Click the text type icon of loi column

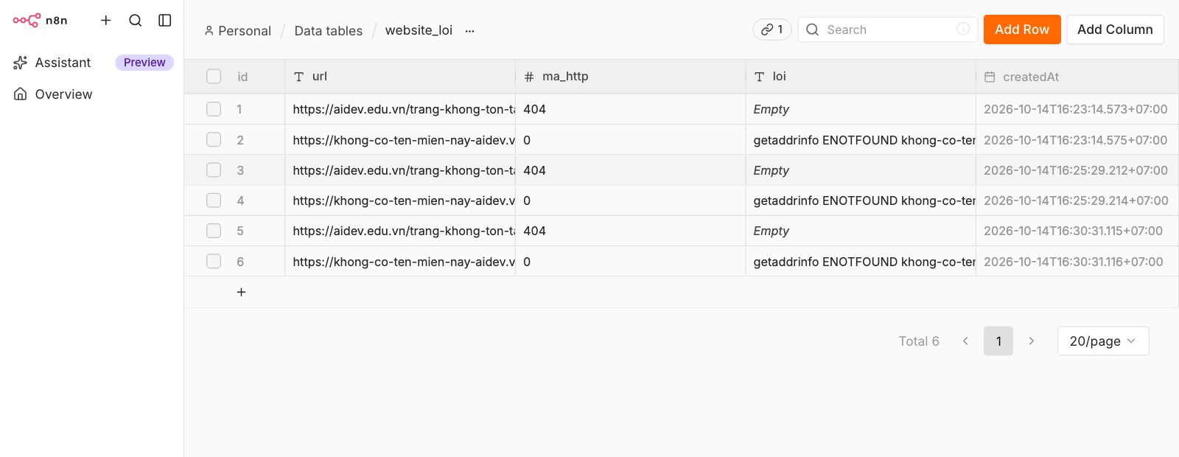point(759,77)
